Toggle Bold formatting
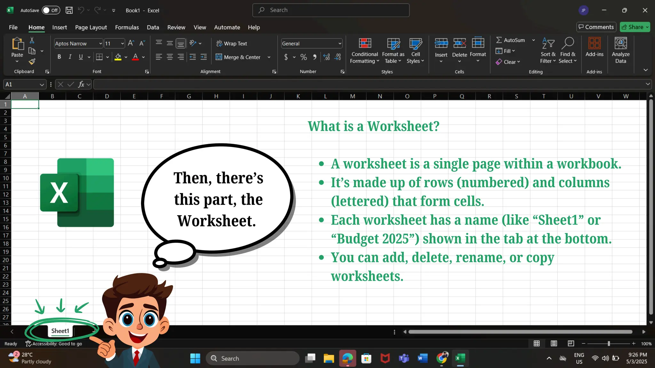 [59, 57]
